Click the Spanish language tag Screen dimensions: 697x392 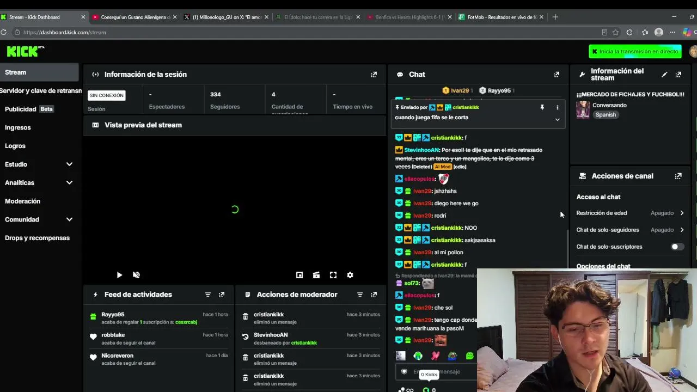click(x=606, y=115)
